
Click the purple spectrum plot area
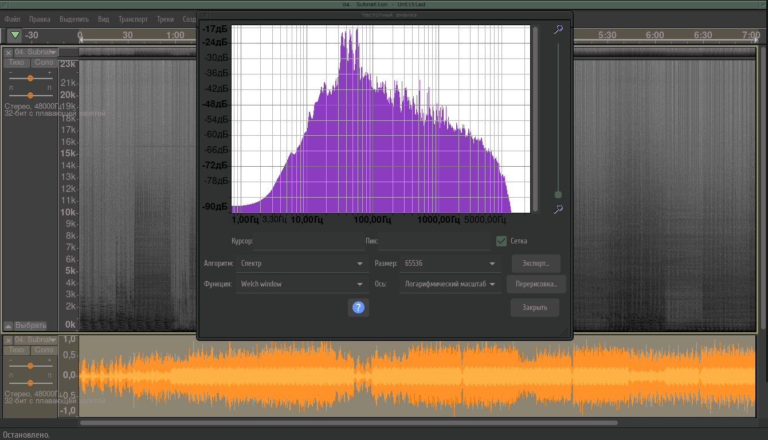[x=380, y=119]
